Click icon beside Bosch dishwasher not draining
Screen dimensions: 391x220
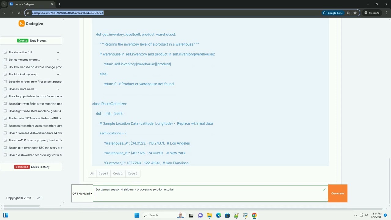click(5, 155)
